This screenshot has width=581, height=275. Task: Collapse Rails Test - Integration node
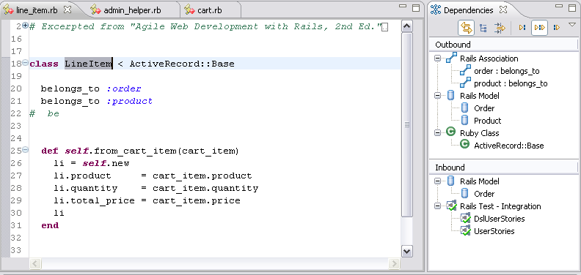(438, 206)
